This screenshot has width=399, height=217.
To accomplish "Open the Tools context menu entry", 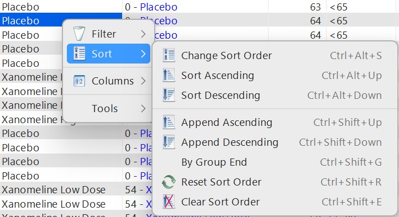I will [x=109, y=109].
